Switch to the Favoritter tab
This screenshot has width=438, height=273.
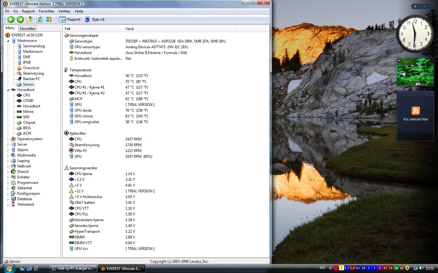pyautogui.click(x=28, y=29)
